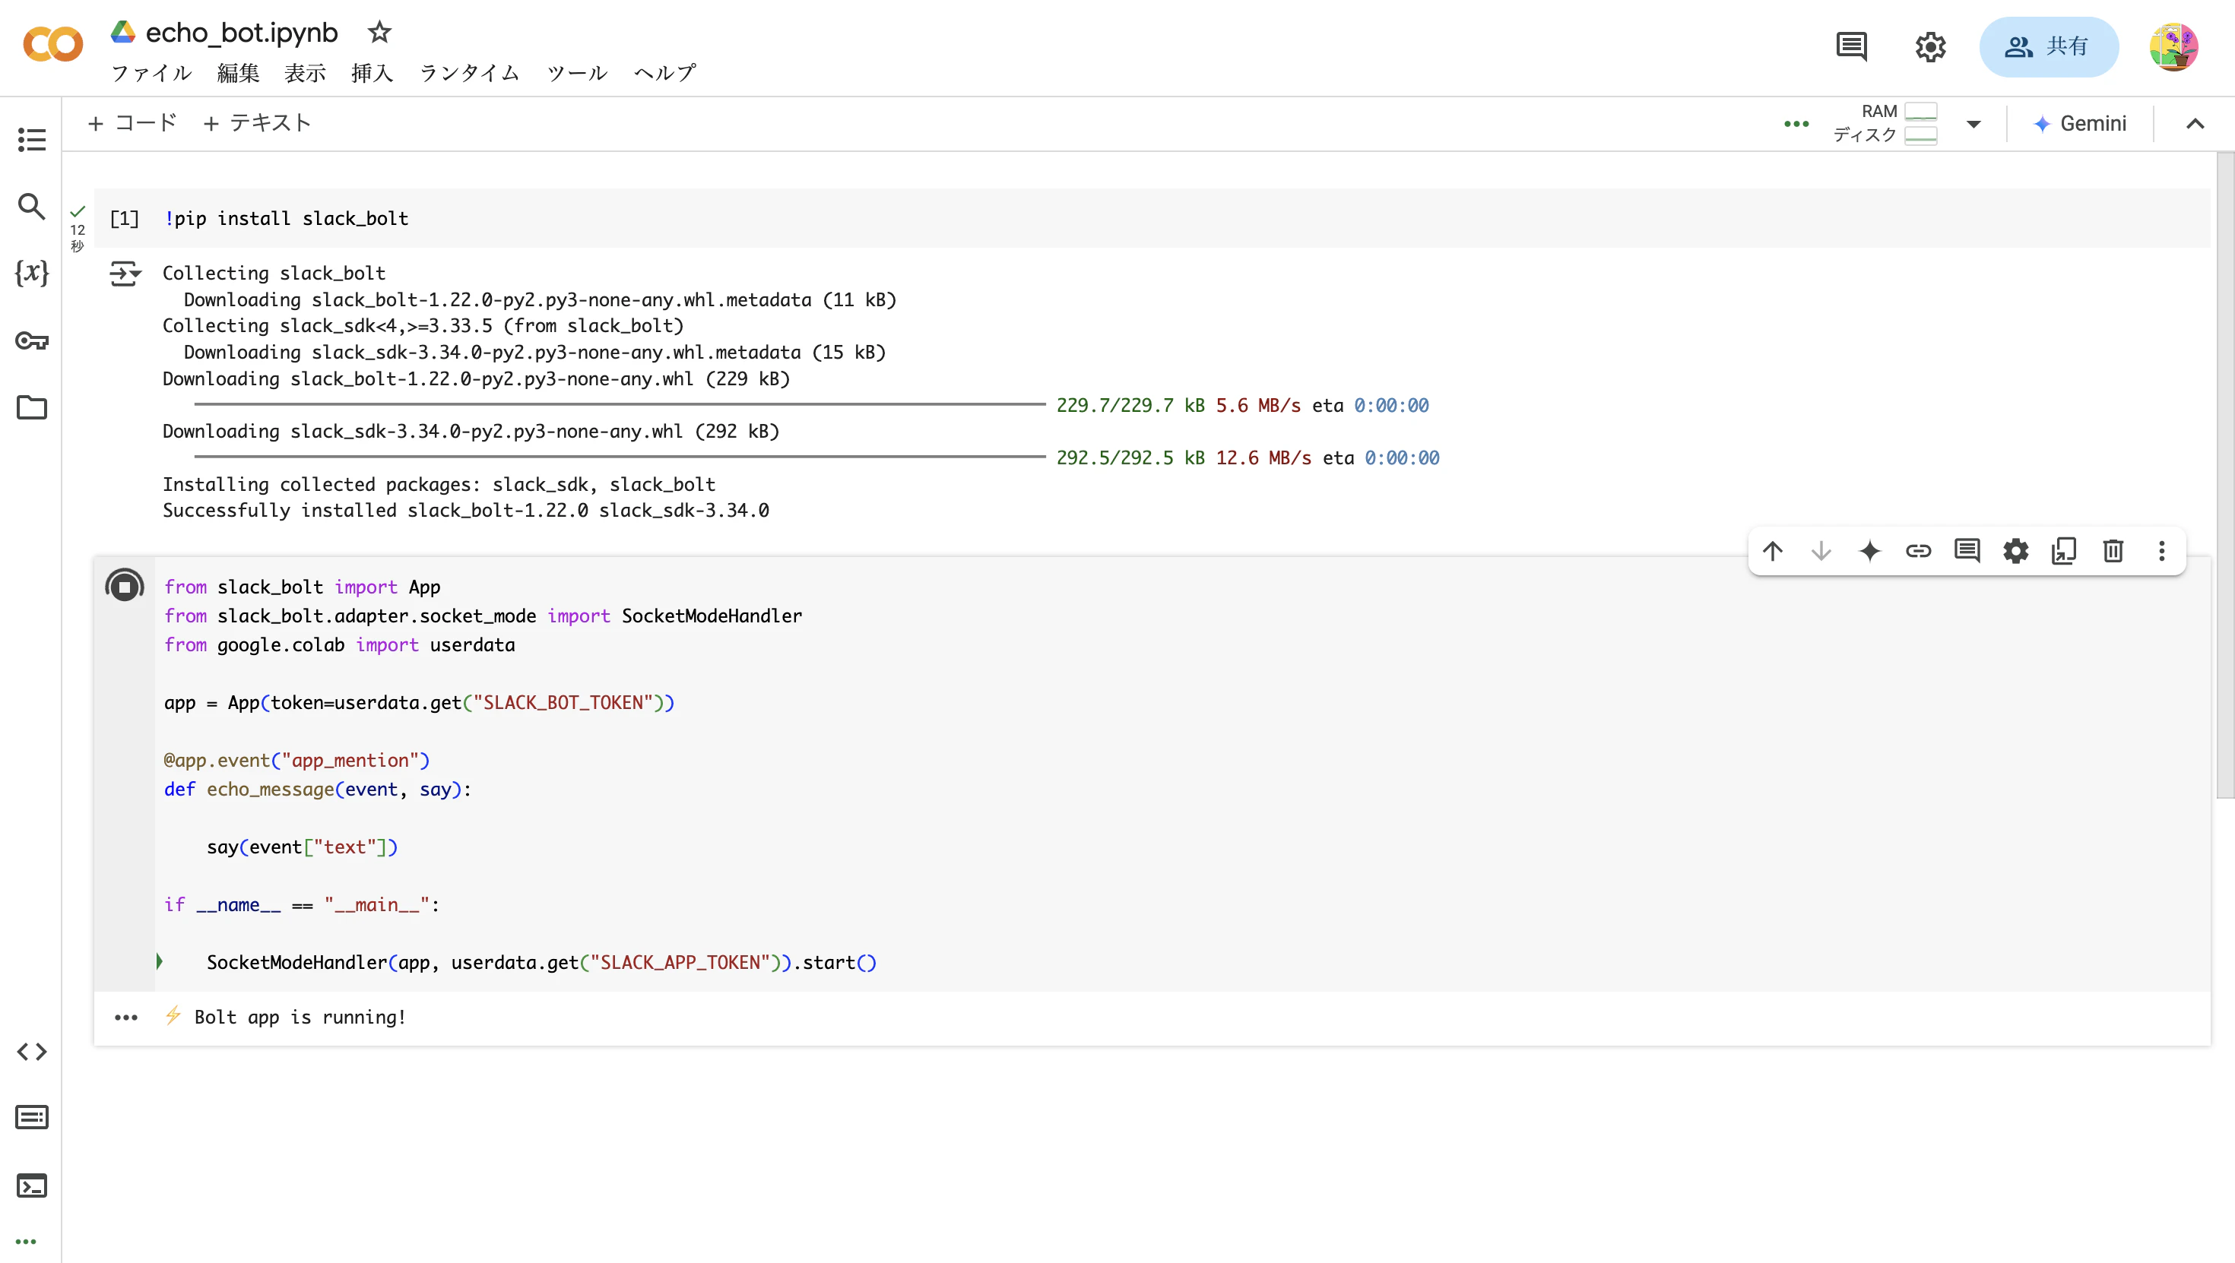Open the find and replace sidebar
2235x1263 pixels.
[x=31, y=207]
